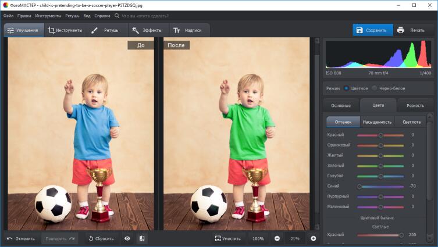Click the Сохранить save button

coord(372,30)
